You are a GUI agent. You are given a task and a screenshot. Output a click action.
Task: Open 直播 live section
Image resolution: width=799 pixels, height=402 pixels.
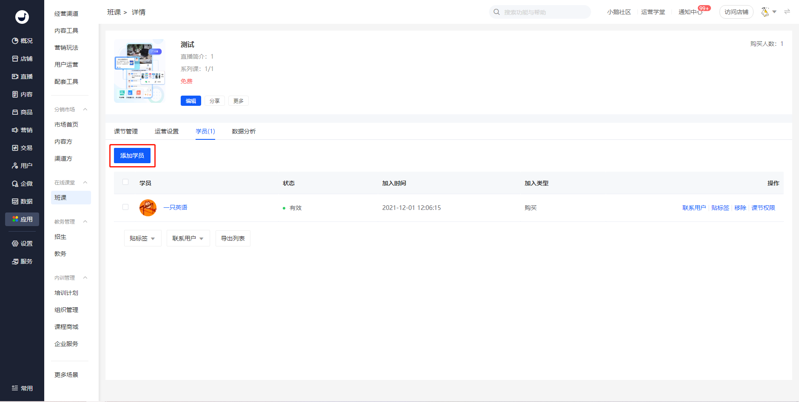coord(22,76)
